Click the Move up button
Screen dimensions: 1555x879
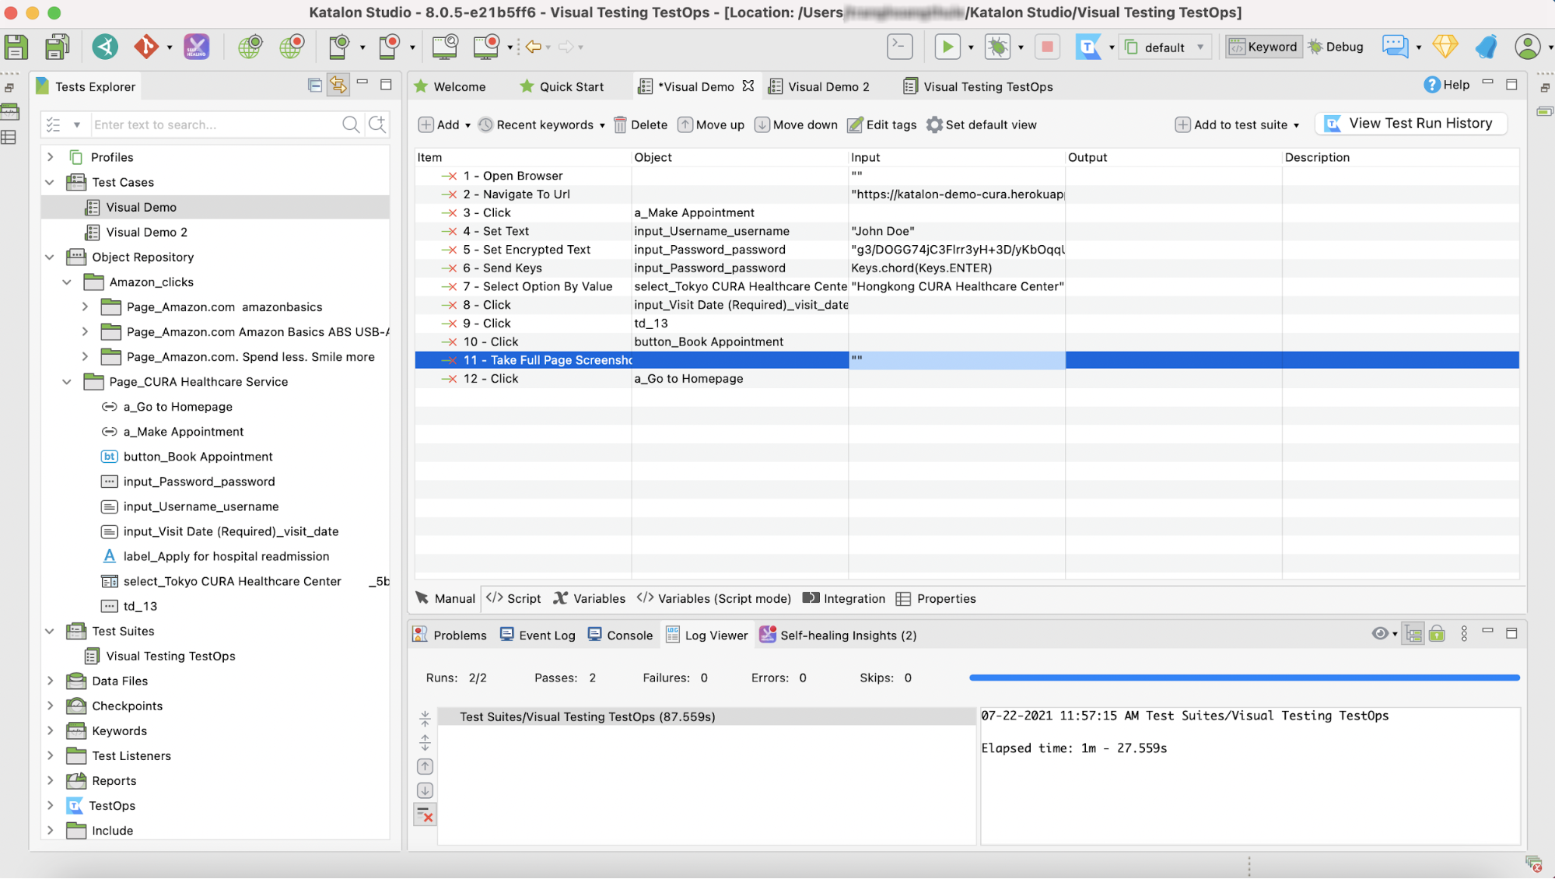(711, 124)
